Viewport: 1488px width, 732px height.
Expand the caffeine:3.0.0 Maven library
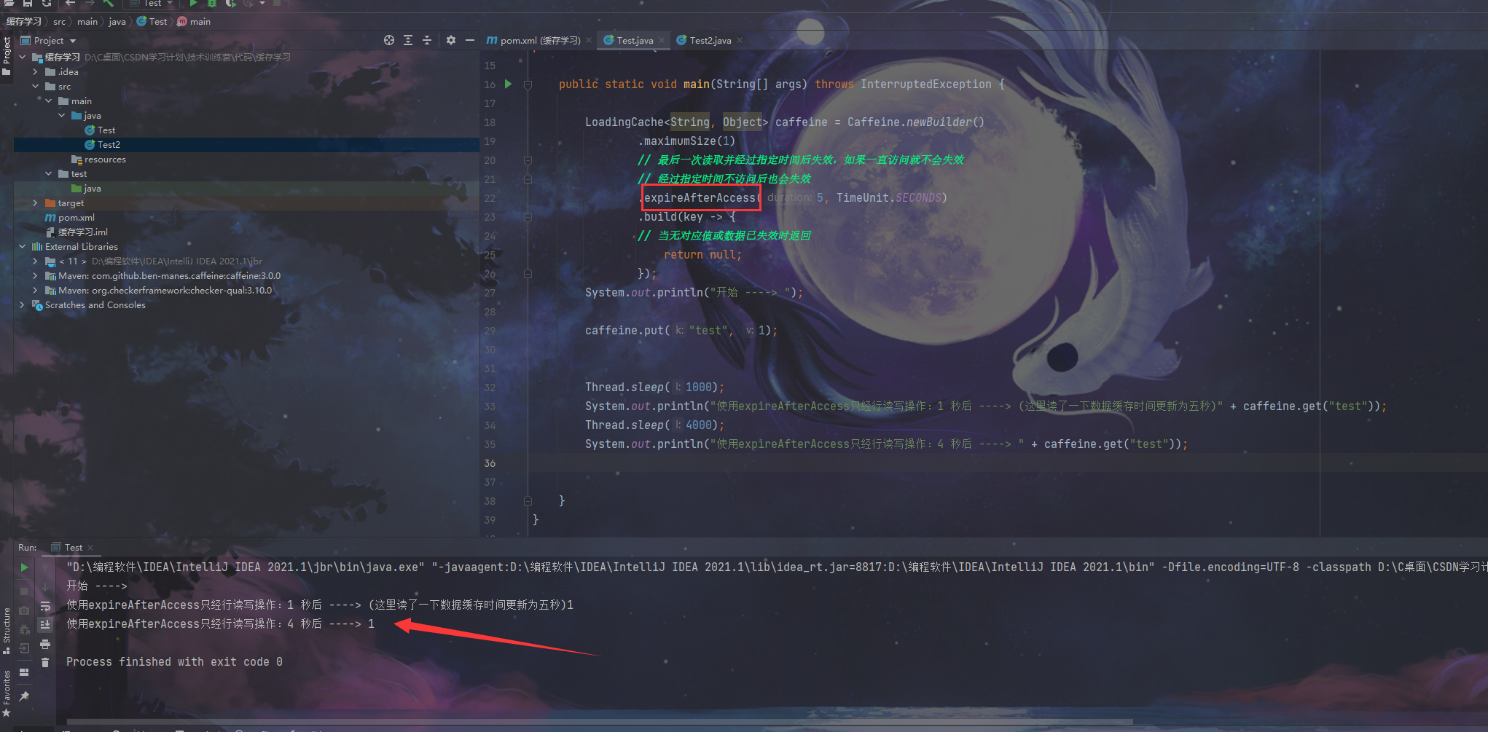click(x=35, y=275)
